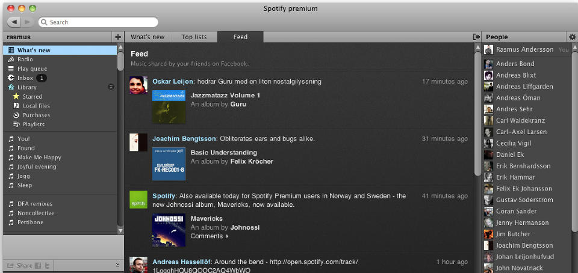578x273 pixels.
Task: Select Carl Waldekranz in the People list
Action: pyautogui.click(x=527, y=121)
